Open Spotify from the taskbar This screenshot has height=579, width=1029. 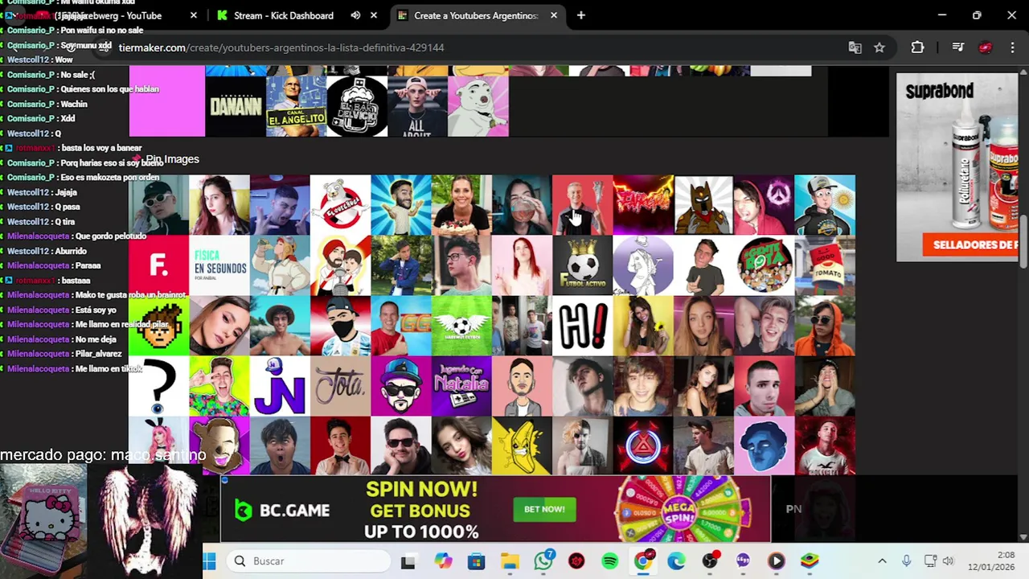(x=610, y=561)
